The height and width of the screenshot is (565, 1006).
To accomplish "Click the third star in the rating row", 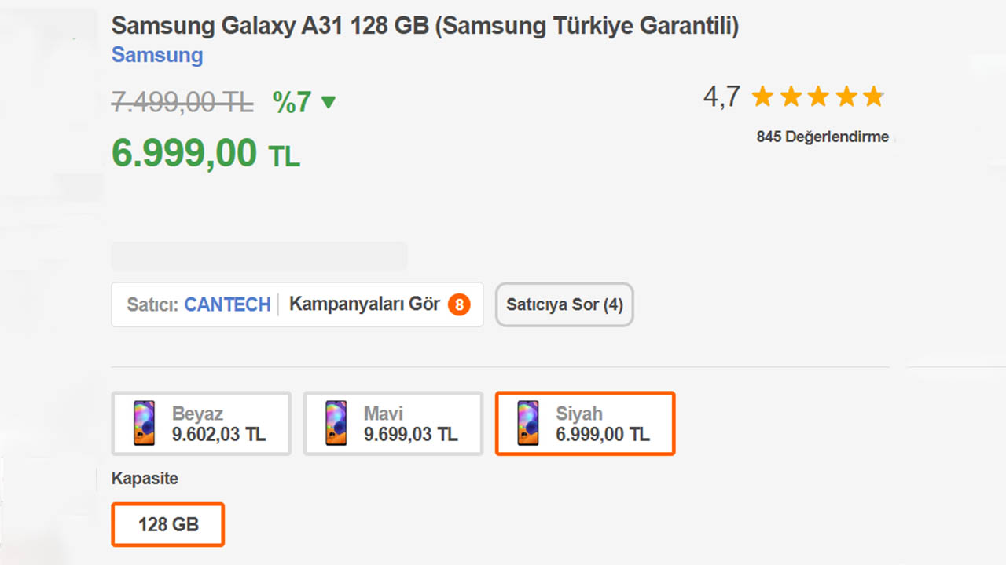I will pyautogui.click(x=817, y=96).
